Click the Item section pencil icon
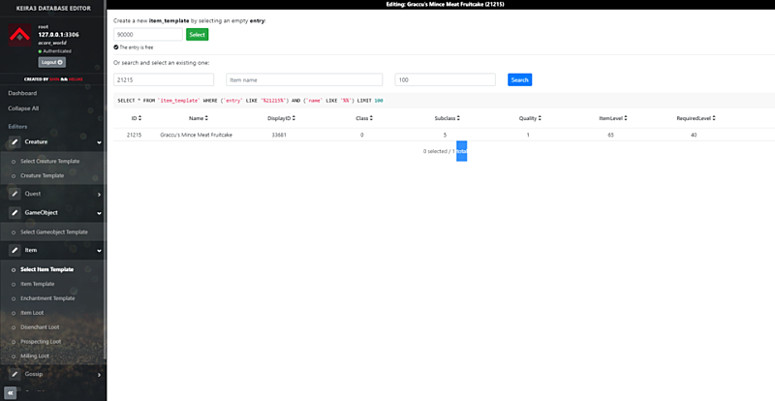 [x=15, y=250]
